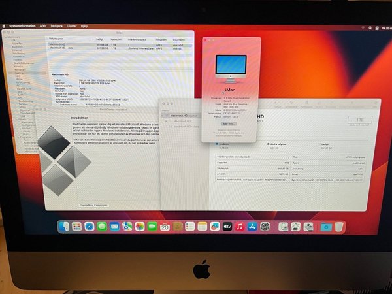
Task: Open the Downloads folder in Dock
Action: [x=326, y=227]
